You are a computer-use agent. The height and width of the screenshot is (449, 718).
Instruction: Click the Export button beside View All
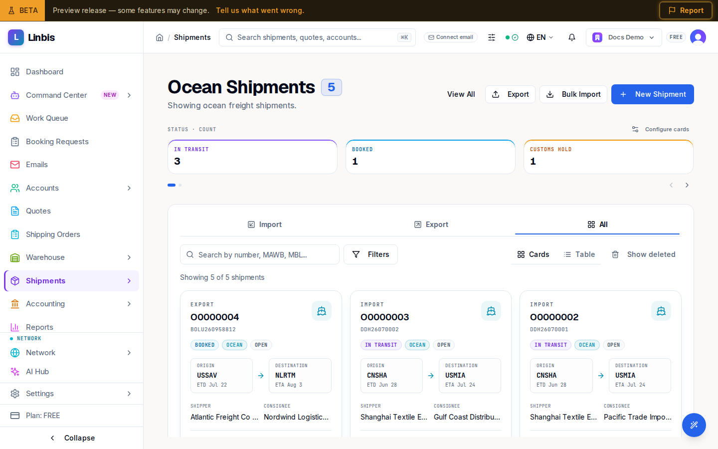click(x=510, y=94)
